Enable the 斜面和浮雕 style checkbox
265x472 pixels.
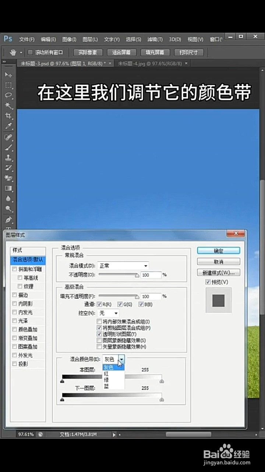point(15,269)
